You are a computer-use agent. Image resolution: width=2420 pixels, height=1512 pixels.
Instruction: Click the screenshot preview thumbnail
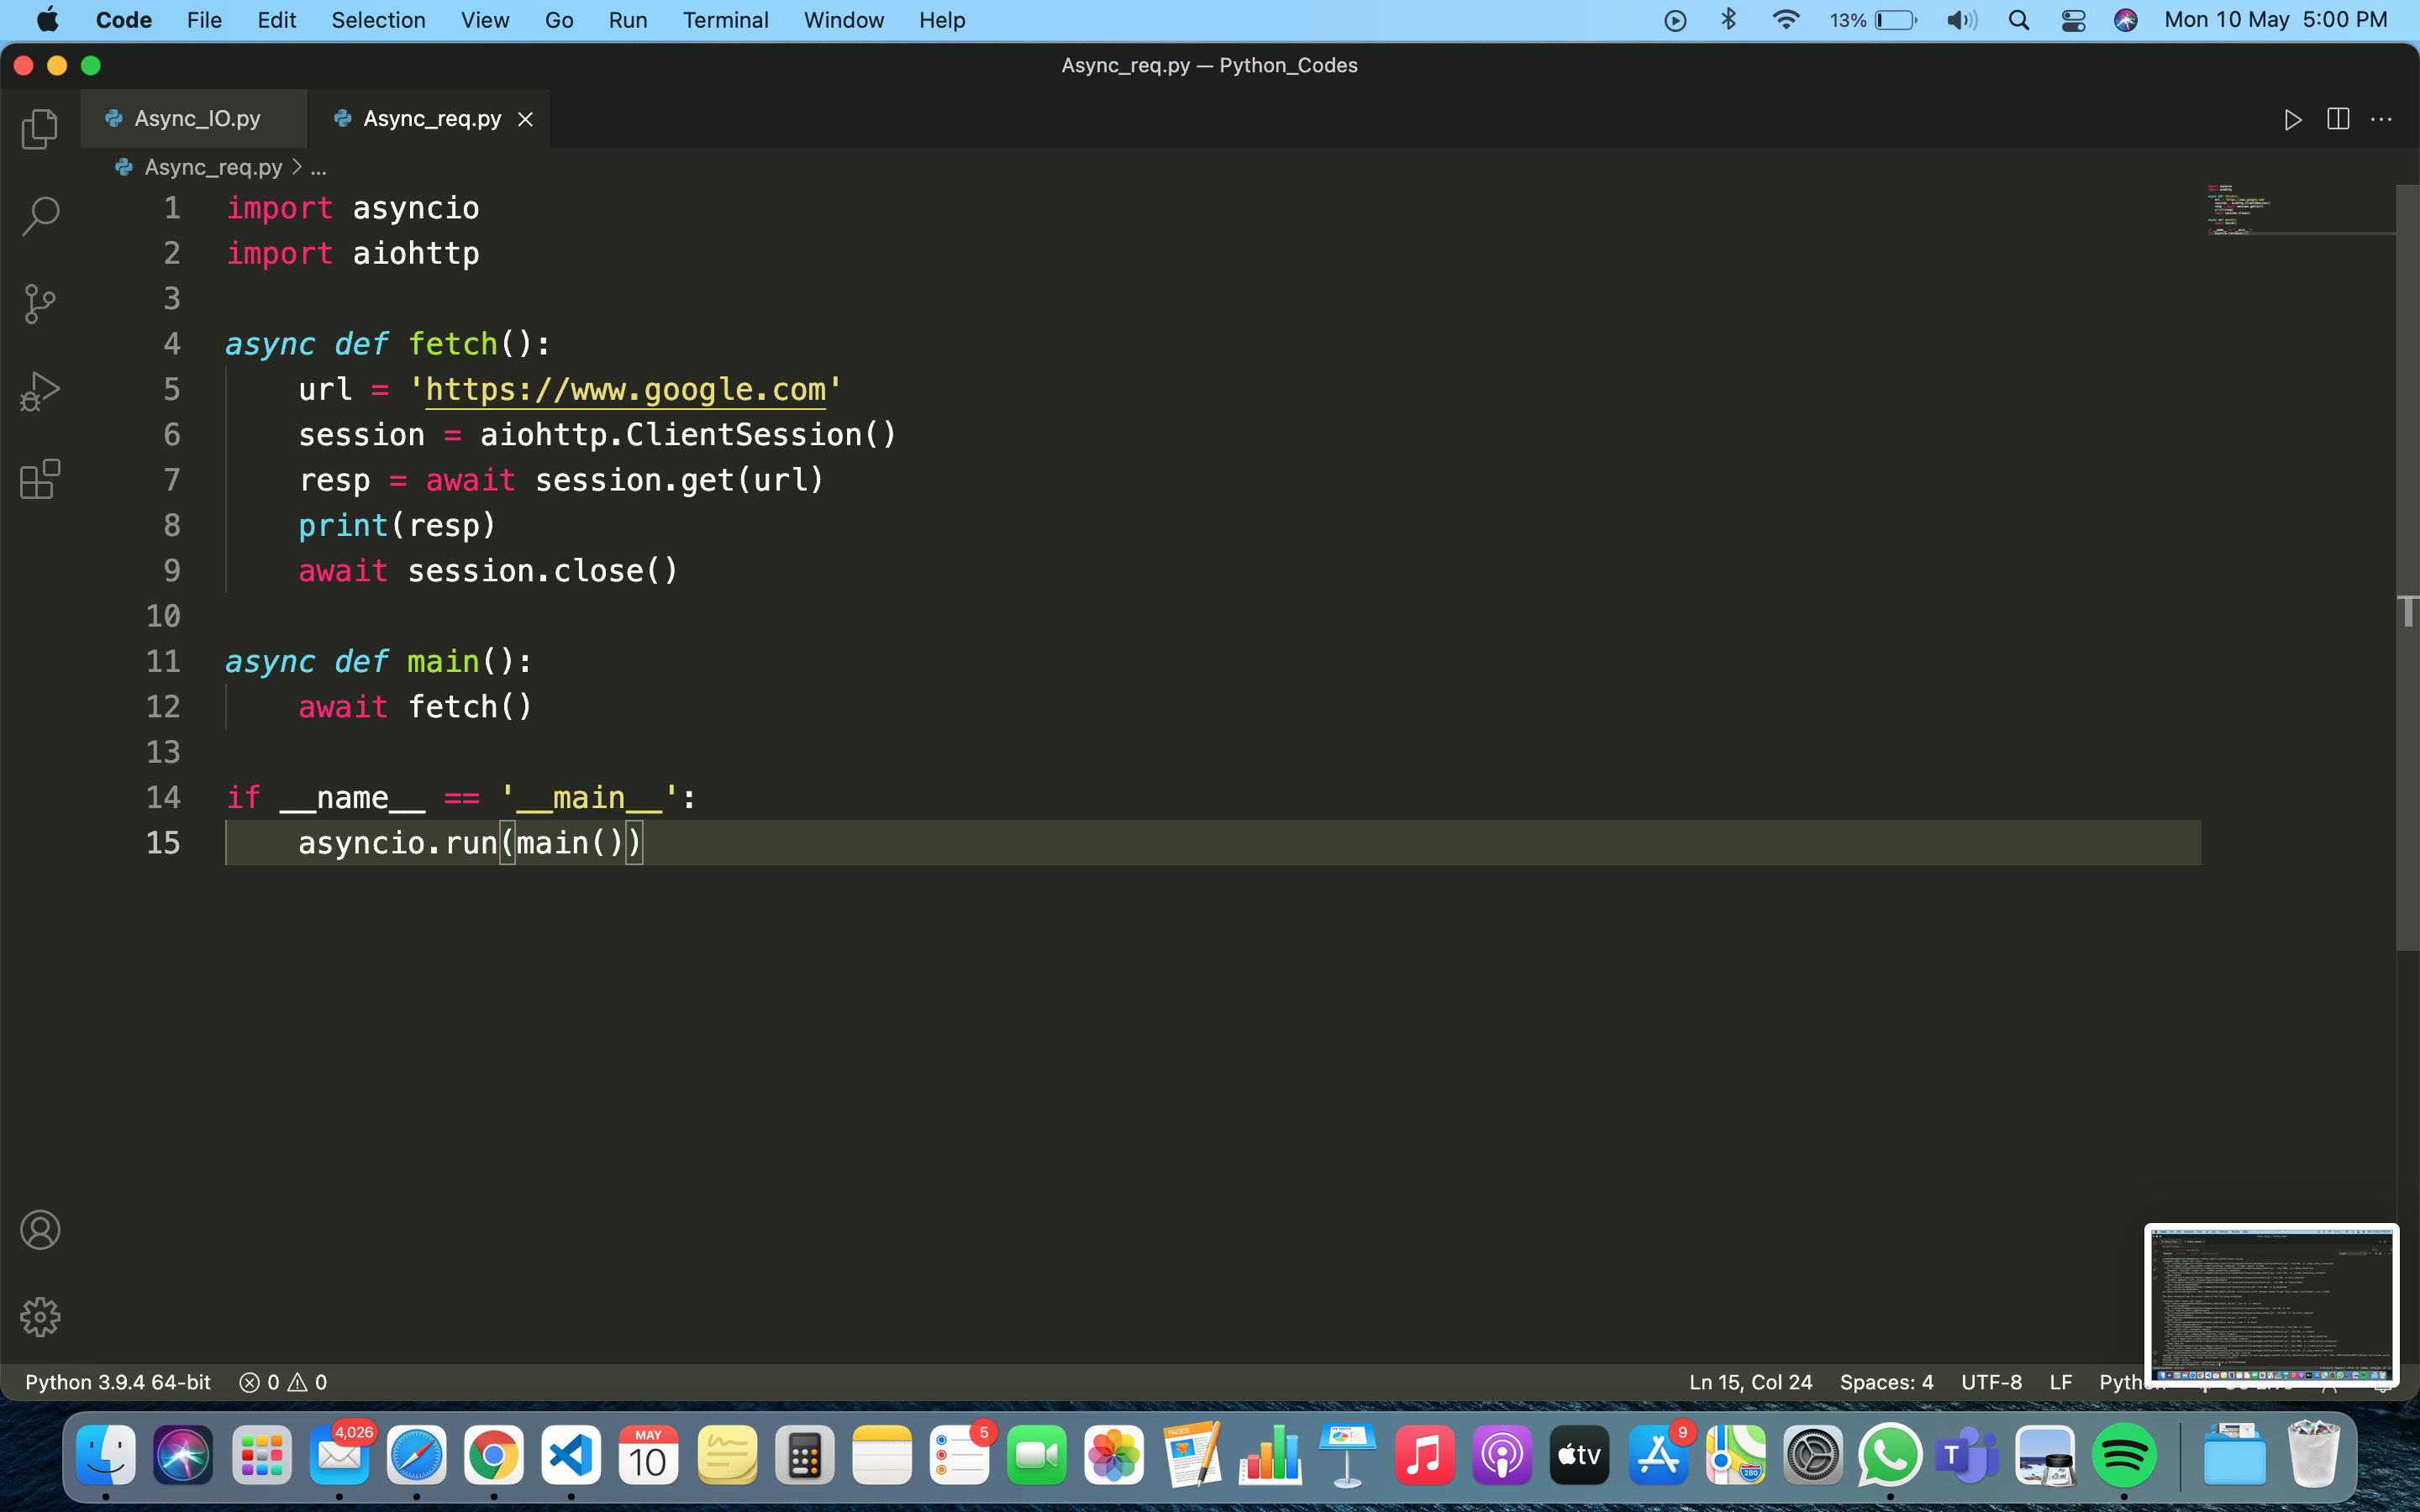pos(2271,1304)
